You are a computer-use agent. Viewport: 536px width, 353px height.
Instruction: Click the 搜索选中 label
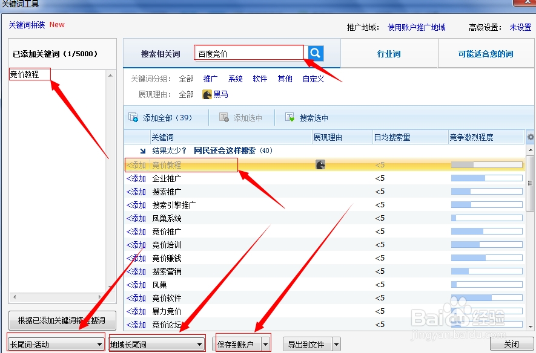click(x=314, y=118)
